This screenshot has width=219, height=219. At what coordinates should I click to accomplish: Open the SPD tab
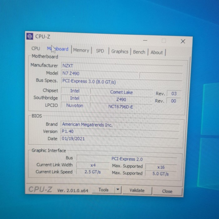click(x=100, y=51)
